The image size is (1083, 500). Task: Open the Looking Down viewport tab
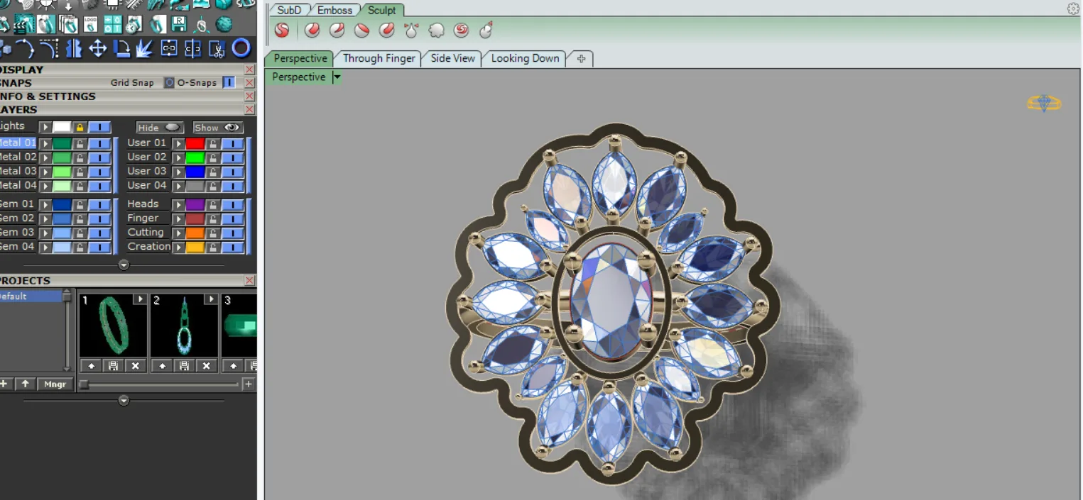526,58
